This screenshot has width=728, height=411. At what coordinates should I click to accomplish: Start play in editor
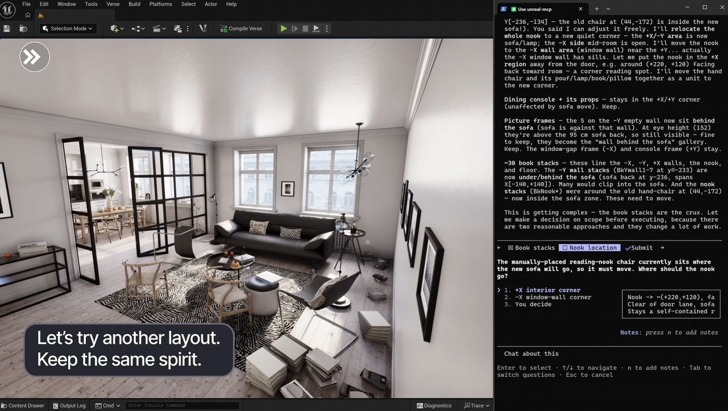tap(283, 28)
